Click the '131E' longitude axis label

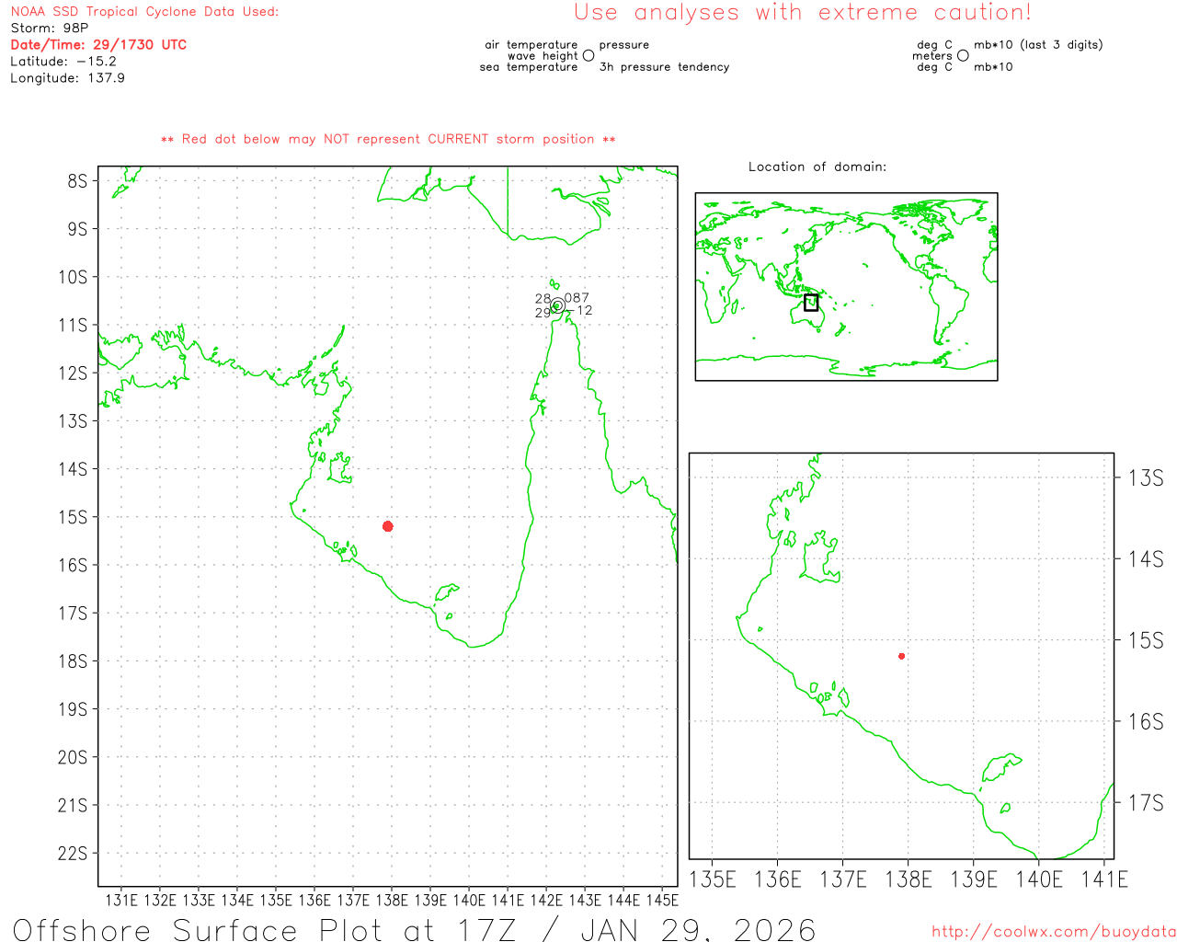[121, 901]
